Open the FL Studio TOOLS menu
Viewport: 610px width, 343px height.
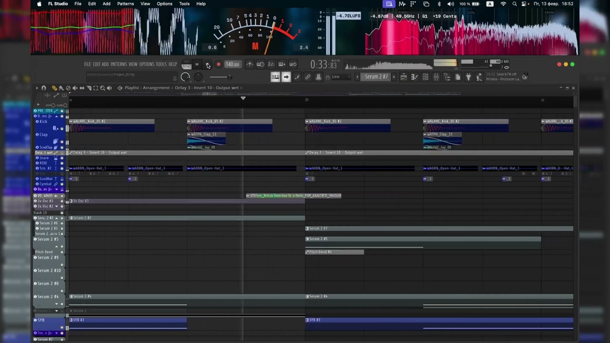[x=161, y=64]
